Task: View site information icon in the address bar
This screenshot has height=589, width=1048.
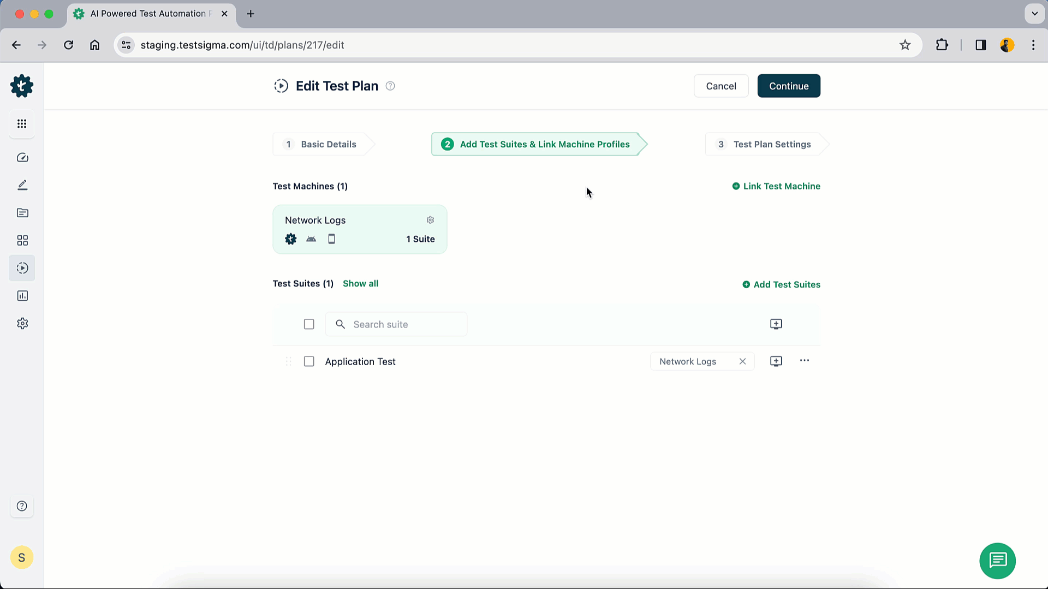Action: (126, 45)
